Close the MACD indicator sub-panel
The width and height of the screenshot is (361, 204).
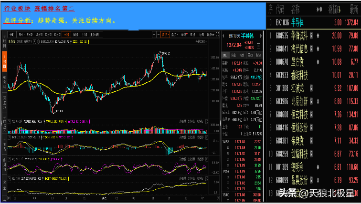(x=207, y=137)
